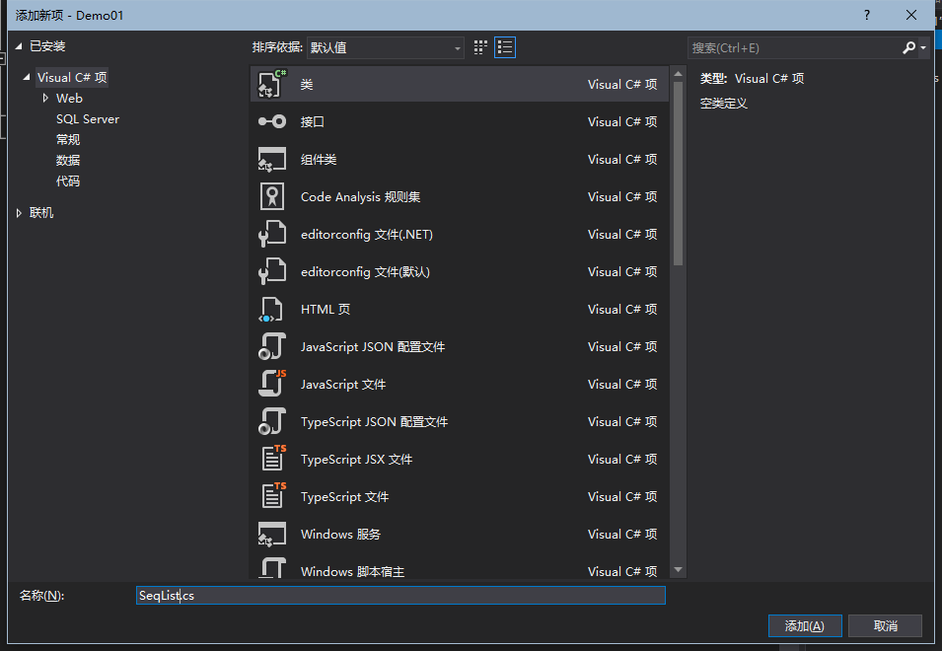
Task: Click the search magnifier icon
Action: coord(909,47)
